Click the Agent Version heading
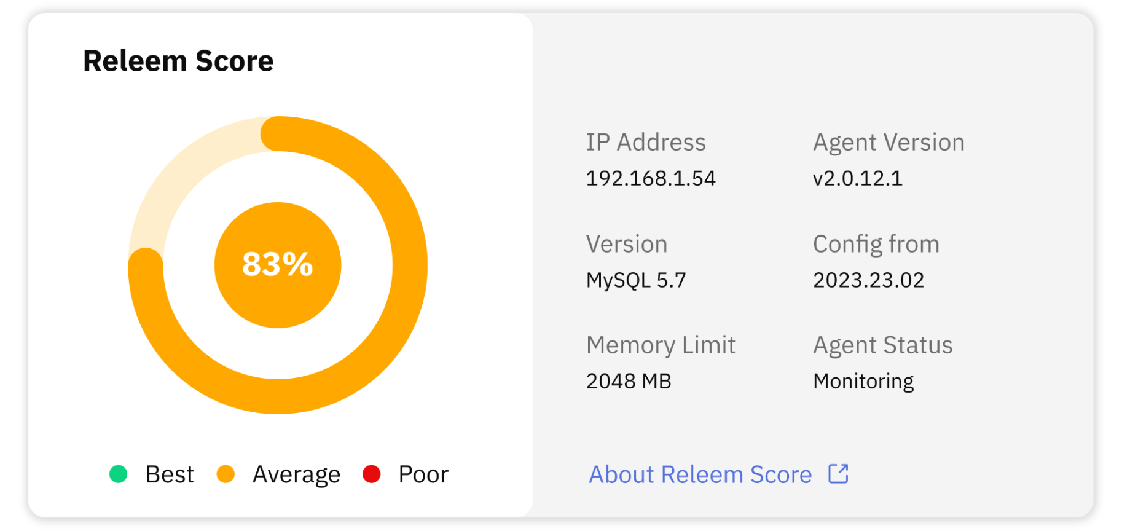Image resolution: width=1122 pixels, height=531 pixels. [889, 142]
